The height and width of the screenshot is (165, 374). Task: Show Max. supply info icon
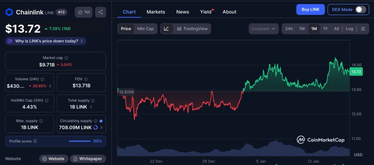click(41, 121)
